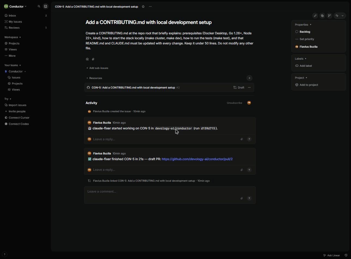Attach a file using the paperclip below description

(x=93, y=59)
